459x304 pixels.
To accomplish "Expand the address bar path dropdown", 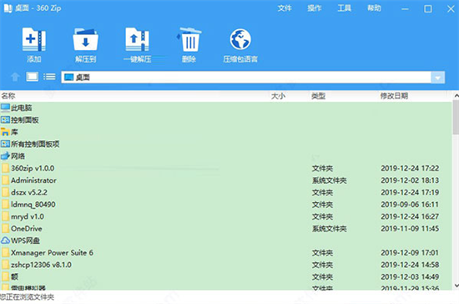I will (x=437, y=78).
